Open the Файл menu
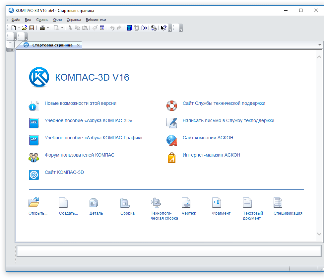The height and width of the screenshot is (279, 324). (16, 20)
